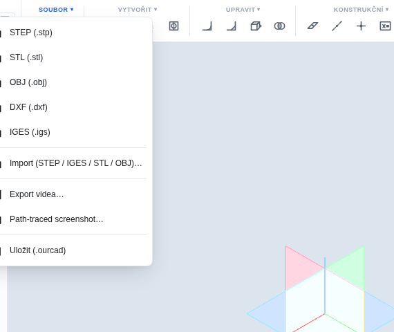Create a construction plane with parallelogram icon
This screenshot has height=332, width=394.
[x=312, y=26]
